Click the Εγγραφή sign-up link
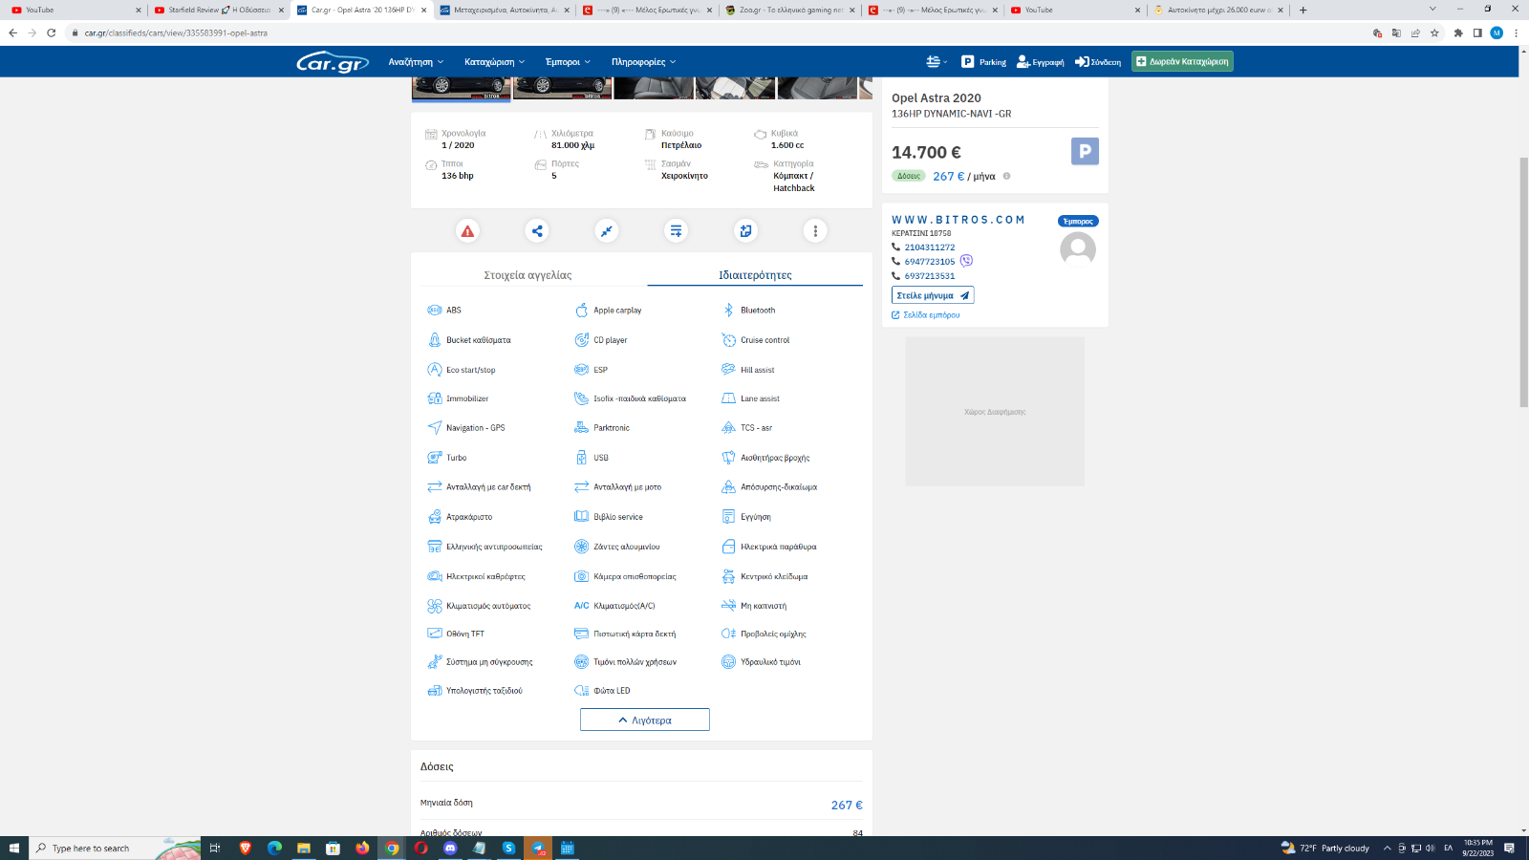 click(1040, 62)
